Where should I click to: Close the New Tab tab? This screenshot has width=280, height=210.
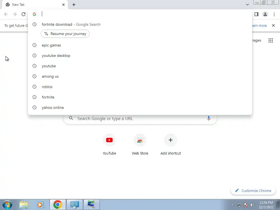click(63, 5)
